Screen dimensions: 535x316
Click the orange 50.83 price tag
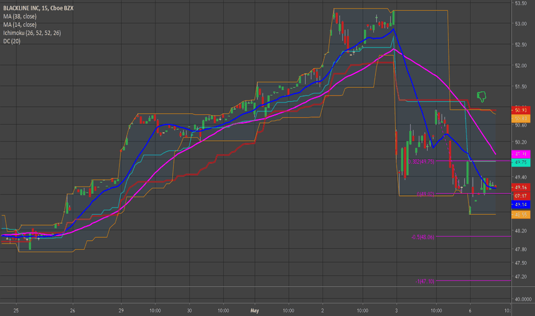pyautogui.click(x=521, y=118)
